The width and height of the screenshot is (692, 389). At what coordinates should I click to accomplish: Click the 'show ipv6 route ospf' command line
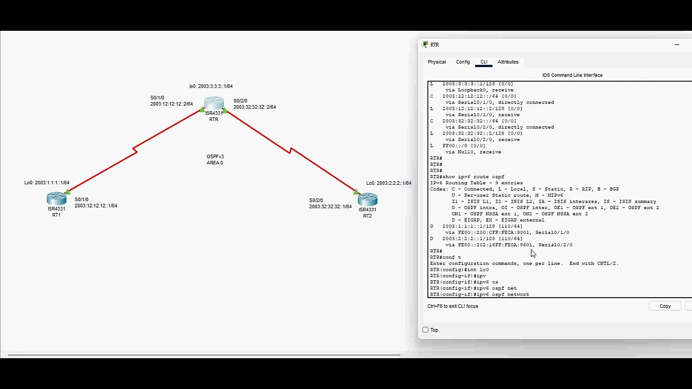click(x=467, y=177)
